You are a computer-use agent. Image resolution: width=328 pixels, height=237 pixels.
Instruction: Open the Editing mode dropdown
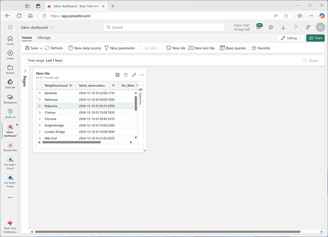pos(291,38)
